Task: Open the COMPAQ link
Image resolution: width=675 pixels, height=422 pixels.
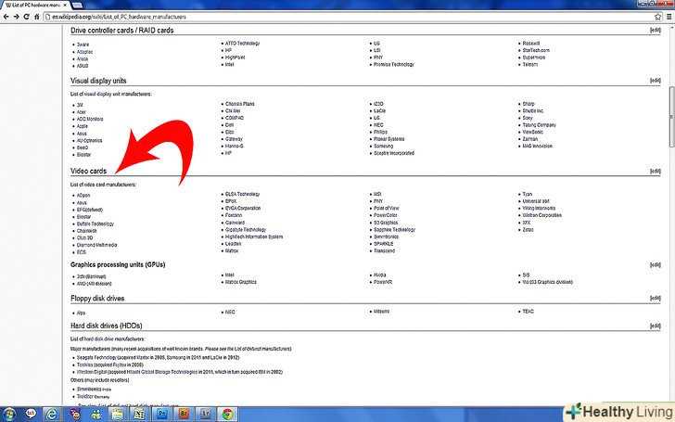Action: click(235, 118)
